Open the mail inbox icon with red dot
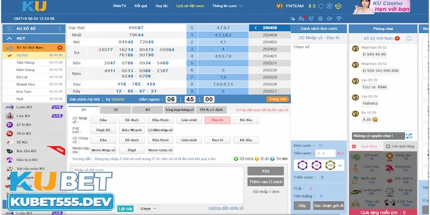Screen dimensions: 430x215 tap(302, 18)
